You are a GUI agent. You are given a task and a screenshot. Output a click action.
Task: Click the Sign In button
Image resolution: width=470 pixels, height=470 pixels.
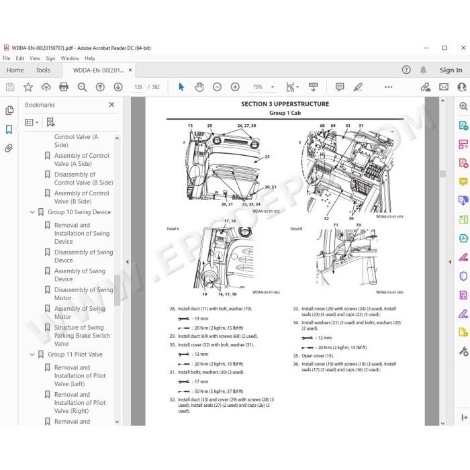(x=451, y=70)
